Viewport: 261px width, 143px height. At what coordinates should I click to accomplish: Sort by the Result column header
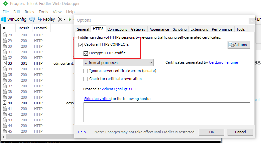click(x=24, y=28)
